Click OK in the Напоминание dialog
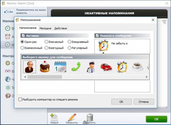This screenshot has height=125, width=171. coord(121,102)
